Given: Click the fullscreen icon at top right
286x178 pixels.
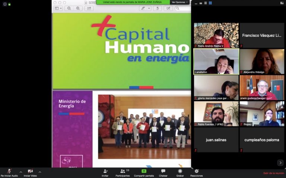Looking at the screenshot, I should (282, 3).
